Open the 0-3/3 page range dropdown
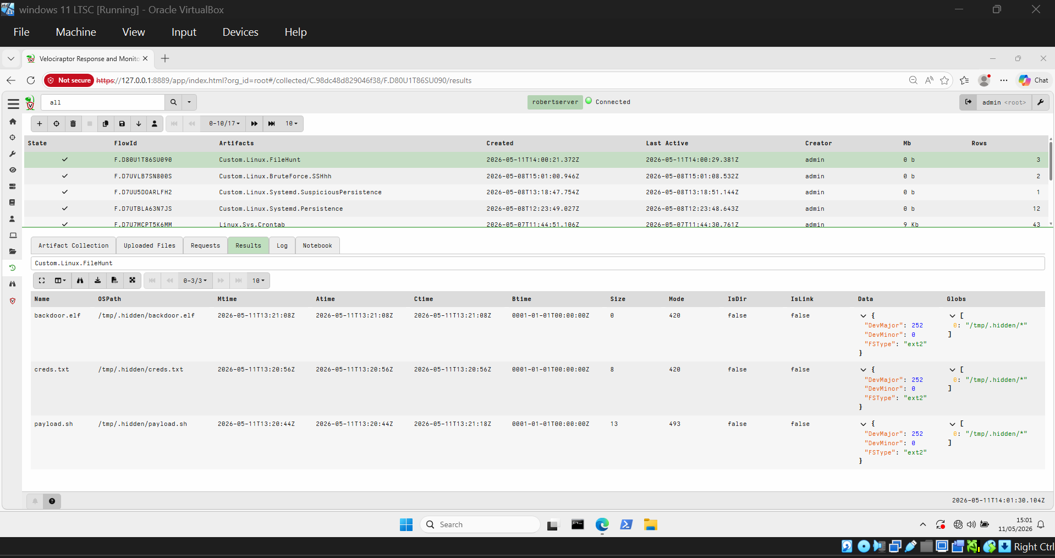 (x=195, y=281)
